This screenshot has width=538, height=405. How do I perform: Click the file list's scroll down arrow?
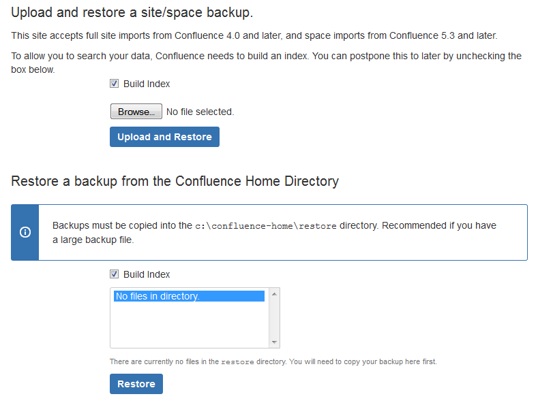coord(274,342)
